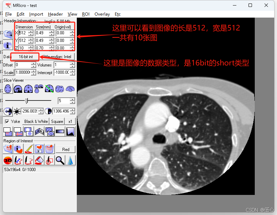Click the gradient color bar icon
Image resolution: width=277 pixels, height=215 pixels.
(x=60, y=132)
